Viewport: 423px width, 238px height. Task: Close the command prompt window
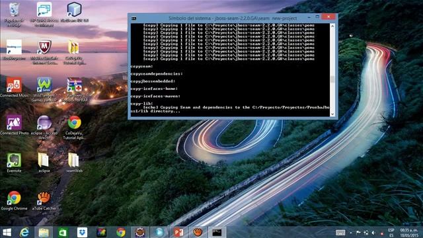[x=328, y=17]
